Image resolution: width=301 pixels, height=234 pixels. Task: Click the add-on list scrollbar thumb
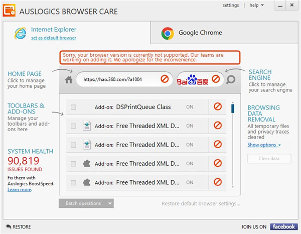click(x=233, y=108)
